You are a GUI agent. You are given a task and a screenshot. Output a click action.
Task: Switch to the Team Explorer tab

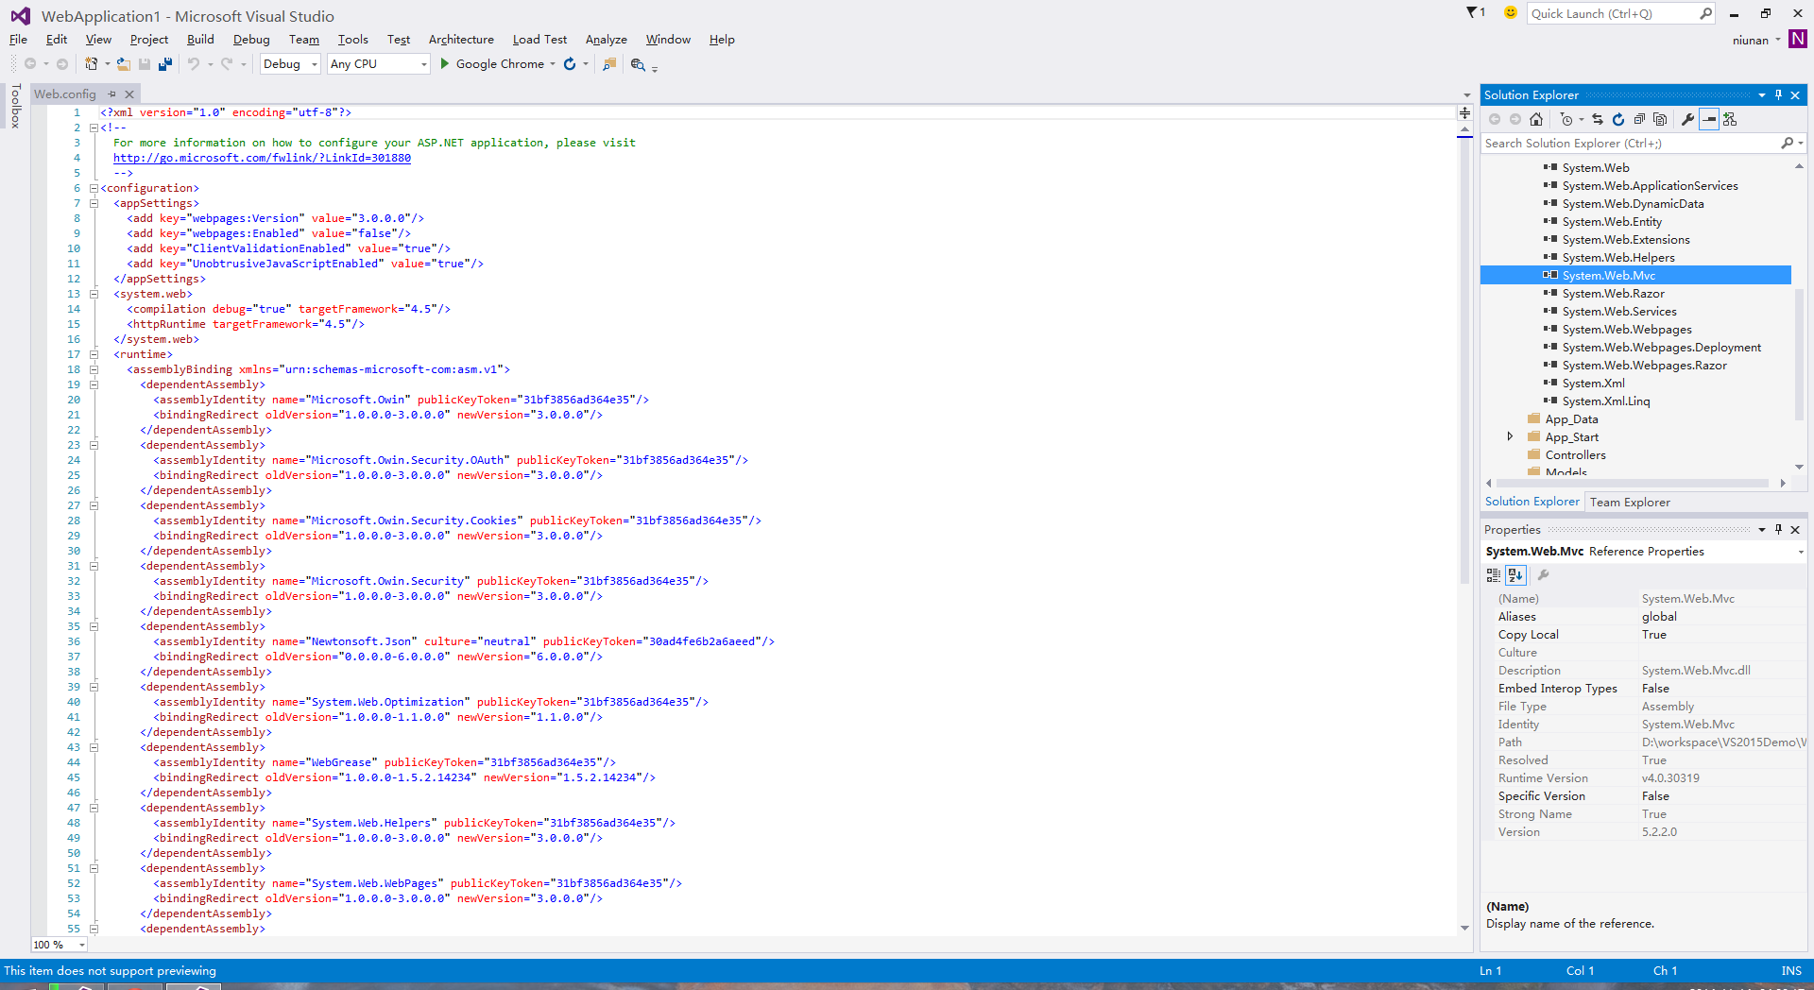(1630, 503)
